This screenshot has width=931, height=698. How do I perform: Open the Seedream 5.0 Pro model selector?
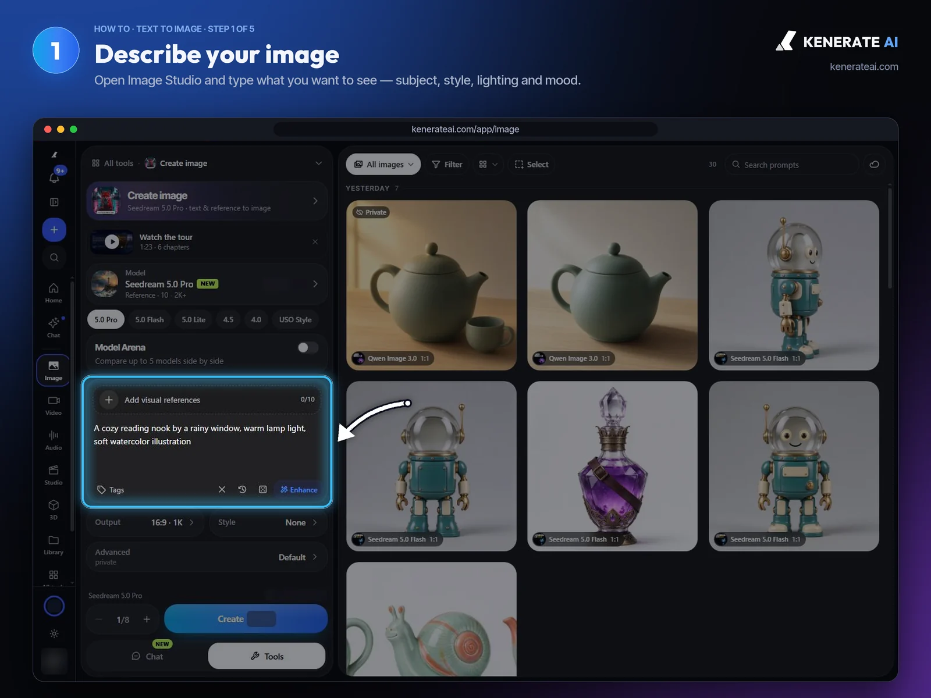[207, 284]
